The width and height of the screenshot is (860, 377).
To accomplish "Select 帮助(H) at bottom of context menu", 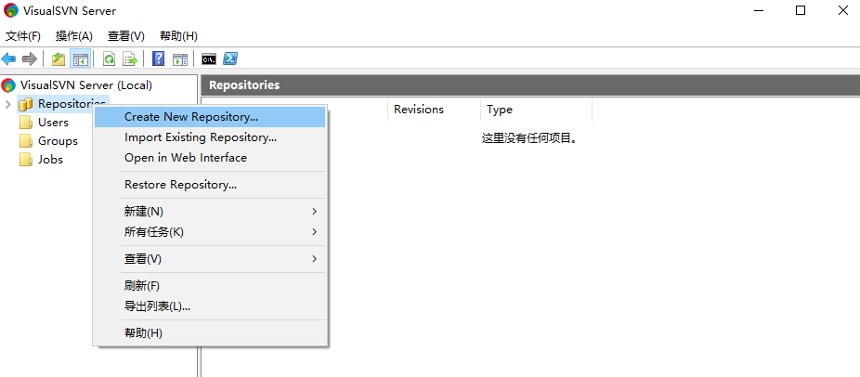I will 210,333.
